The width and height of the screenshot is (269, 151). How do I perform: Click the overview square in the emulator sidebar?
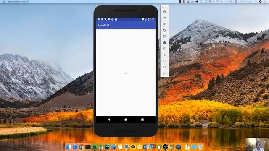(x=164, y=67)
